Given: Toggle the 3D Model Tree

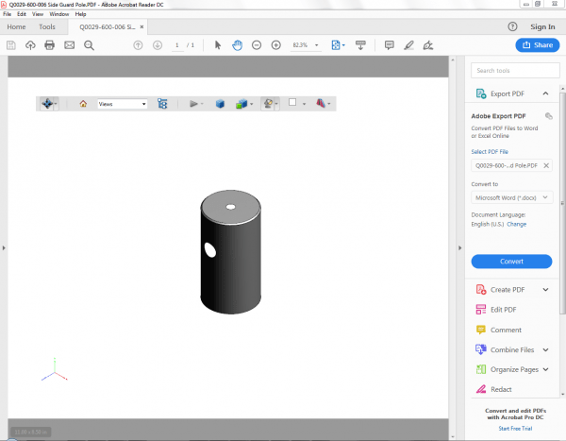Looking at the screenshot, I should [162, 104].
